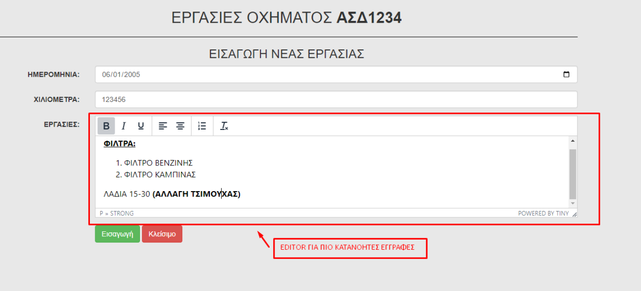Click the editor resize handle corner
The image size is (641, 291).
(574, 214)
